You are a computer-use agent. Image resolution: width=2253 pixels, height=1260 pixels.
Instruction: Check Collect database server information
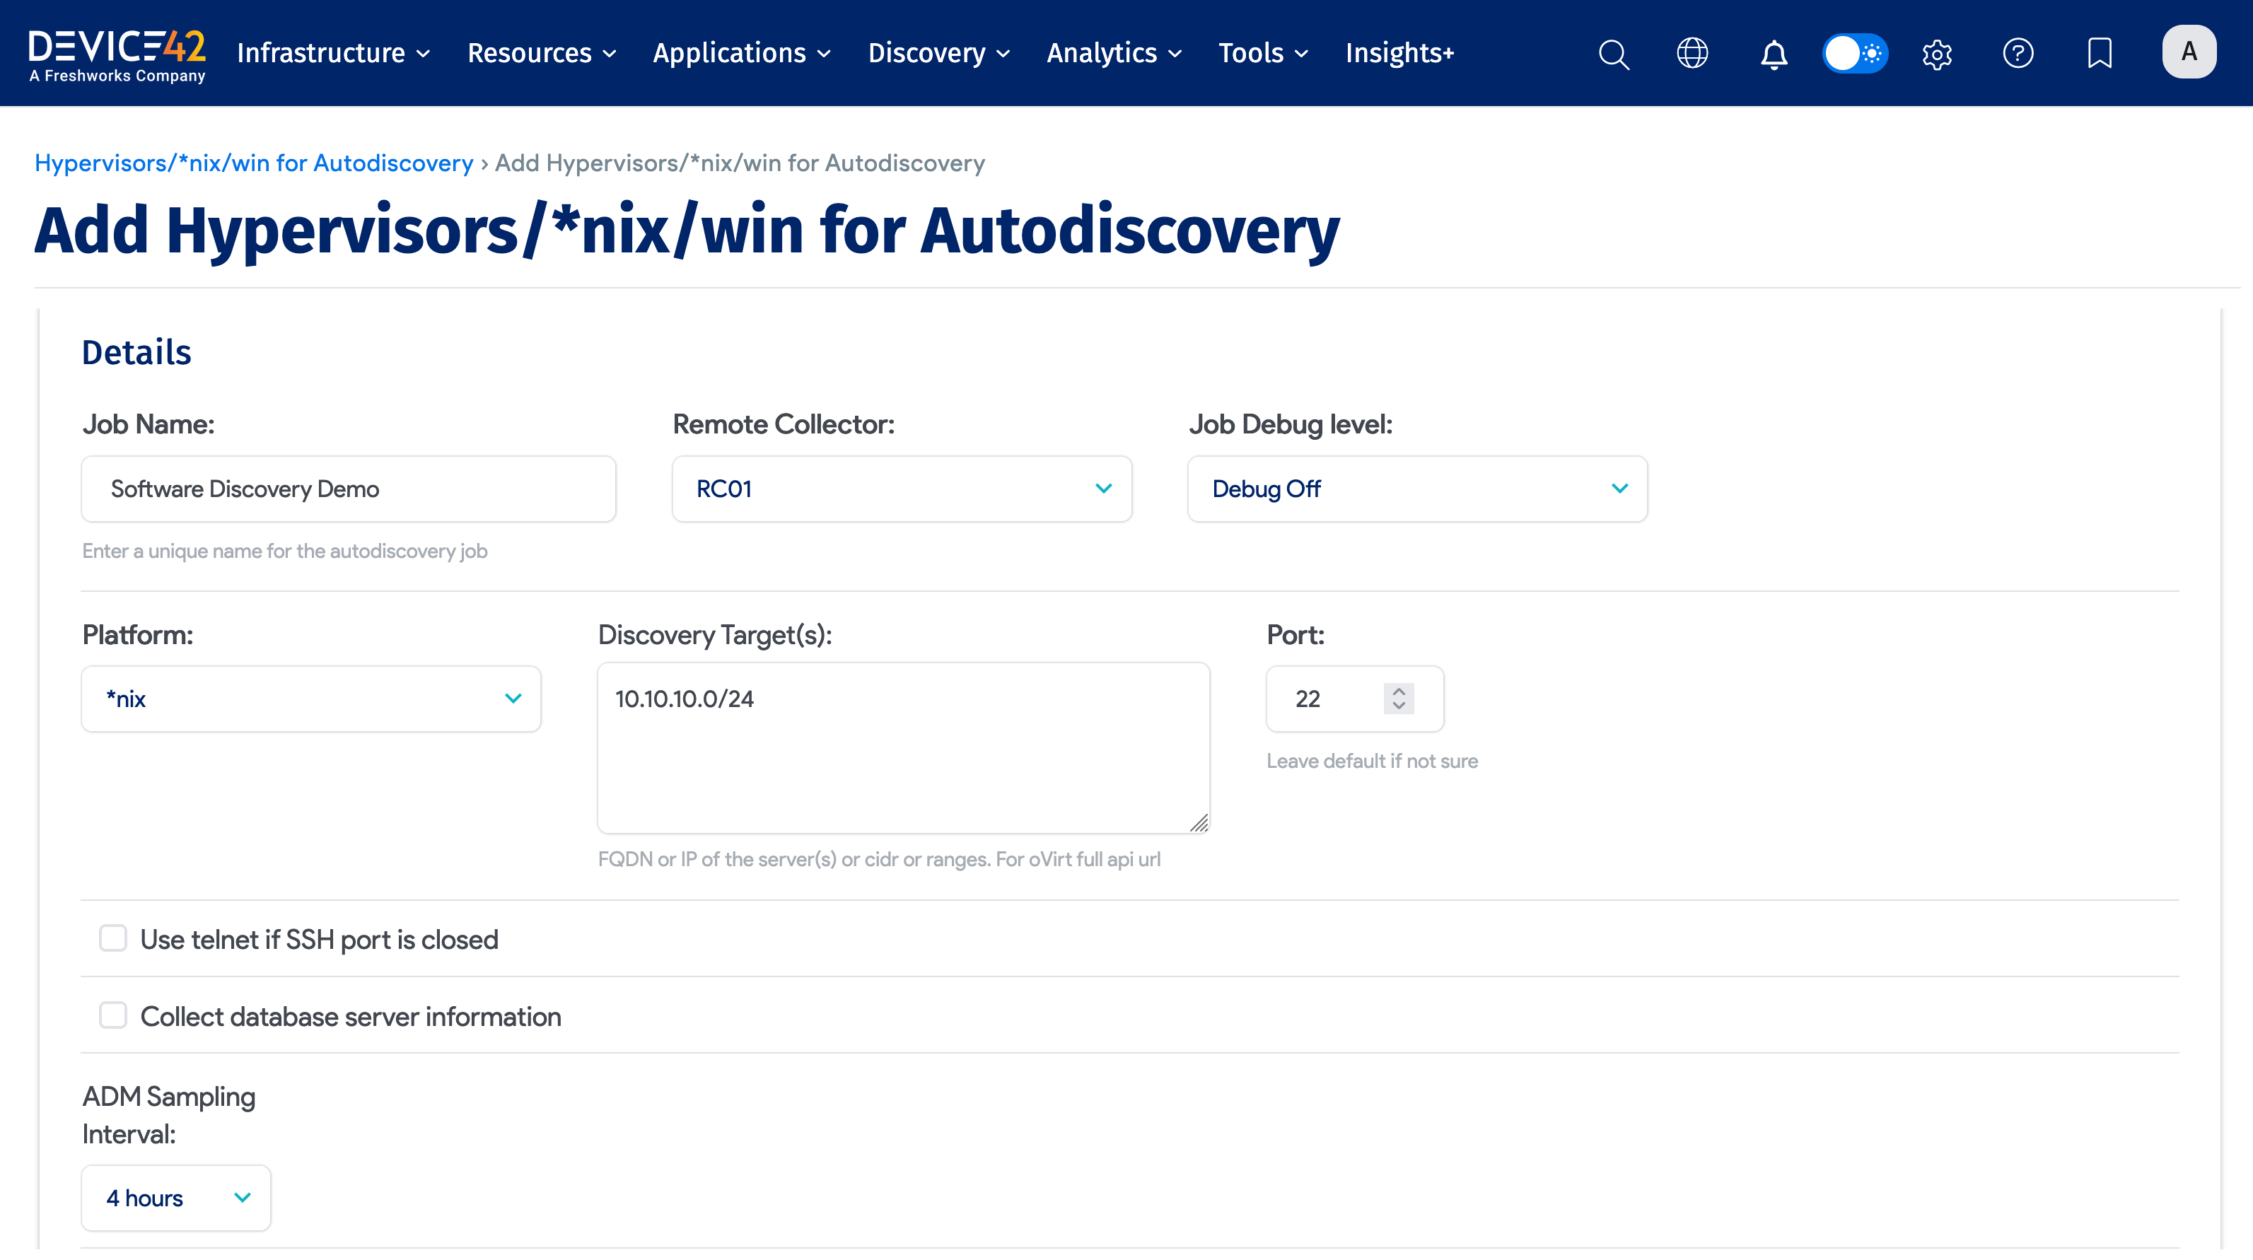point(113,1015)
